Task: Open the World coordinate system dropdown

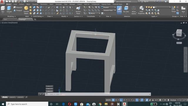Action: (x=94, y=13)
